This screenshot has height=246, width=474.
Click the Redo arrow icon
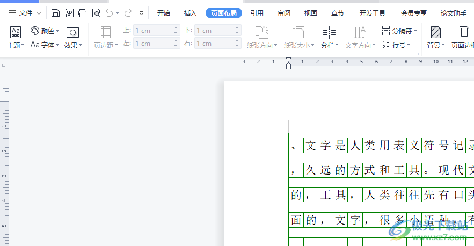128,13
